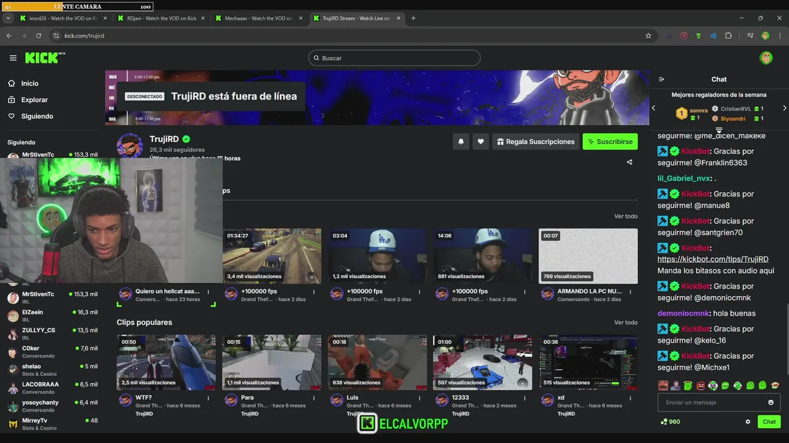
Task: Click Ver todo for recent videos
Action: (626, 216)
